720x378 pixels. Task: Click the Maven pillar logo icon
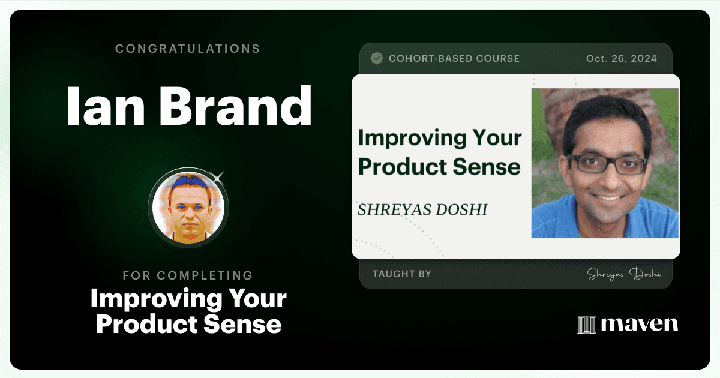[x=586, y=325]
